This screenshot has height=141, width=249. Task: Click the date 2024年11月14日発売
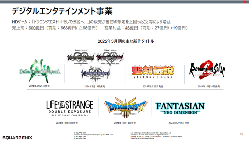point(125,123)
